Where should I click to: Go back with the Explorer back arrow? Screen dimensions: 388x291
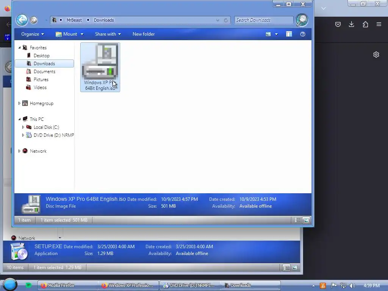[22, 20]
